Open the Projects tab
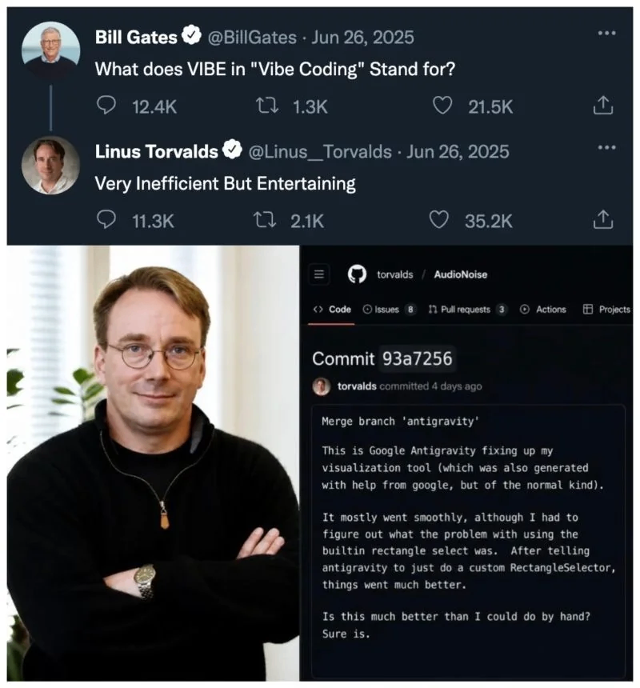This screenshot has height=688, width=640. pyautogui.click(x=606, y=310)
